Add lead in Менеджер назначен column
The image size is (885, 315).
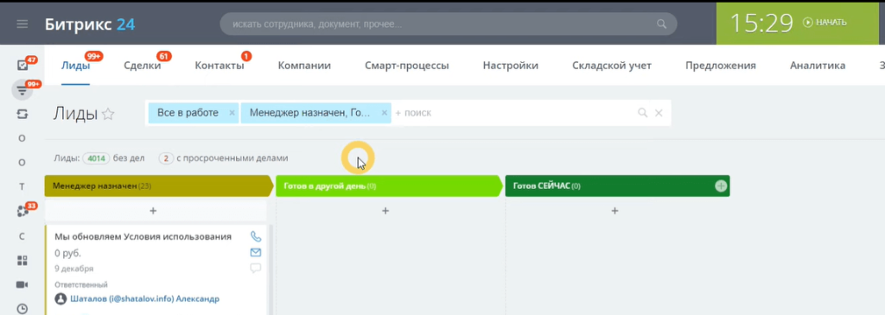(153, 211)
